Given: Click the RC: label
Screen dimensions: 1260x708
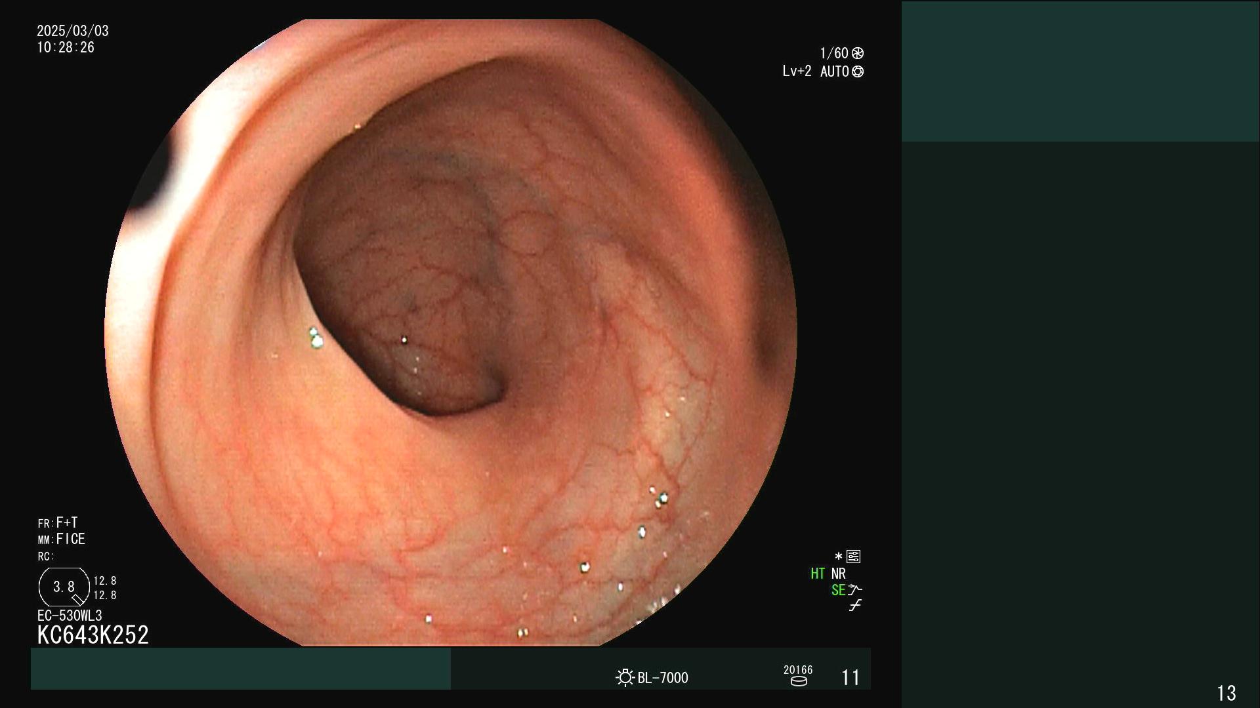Looking at the screenshot, I should pyautogui.click(x=46, y=557).
